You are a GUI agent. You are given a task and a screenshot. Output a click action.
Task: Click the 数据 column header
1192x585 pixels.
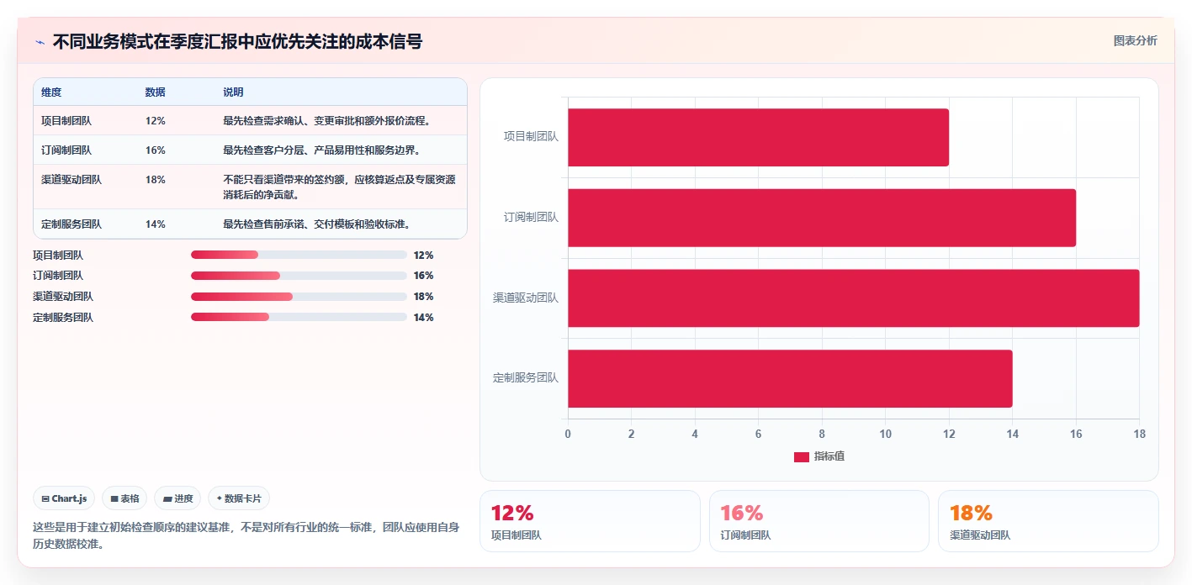156,92
